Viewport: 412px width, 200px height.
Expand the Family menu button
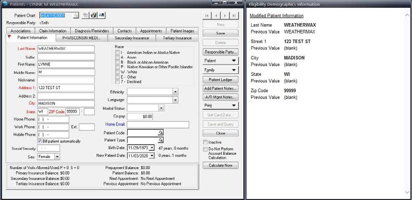(221, 70)
